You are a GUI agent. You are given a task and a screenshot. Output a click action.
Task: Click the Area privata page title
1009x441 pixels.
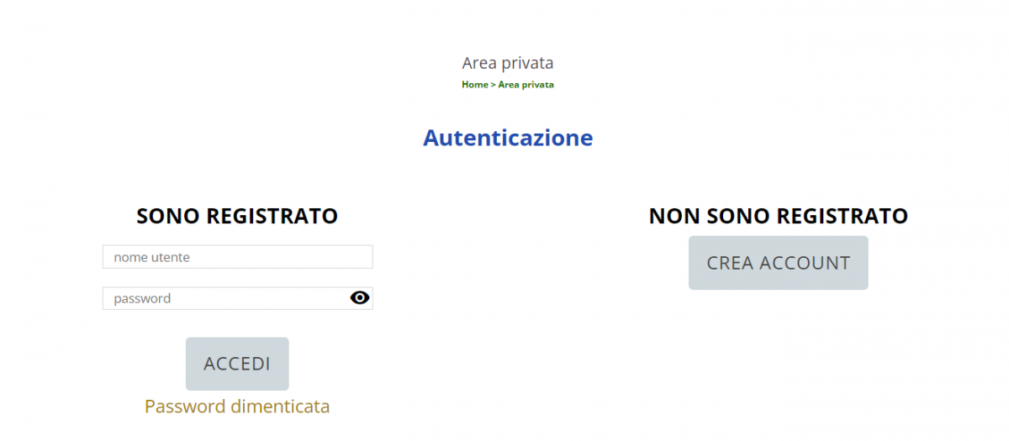point(508,63)
